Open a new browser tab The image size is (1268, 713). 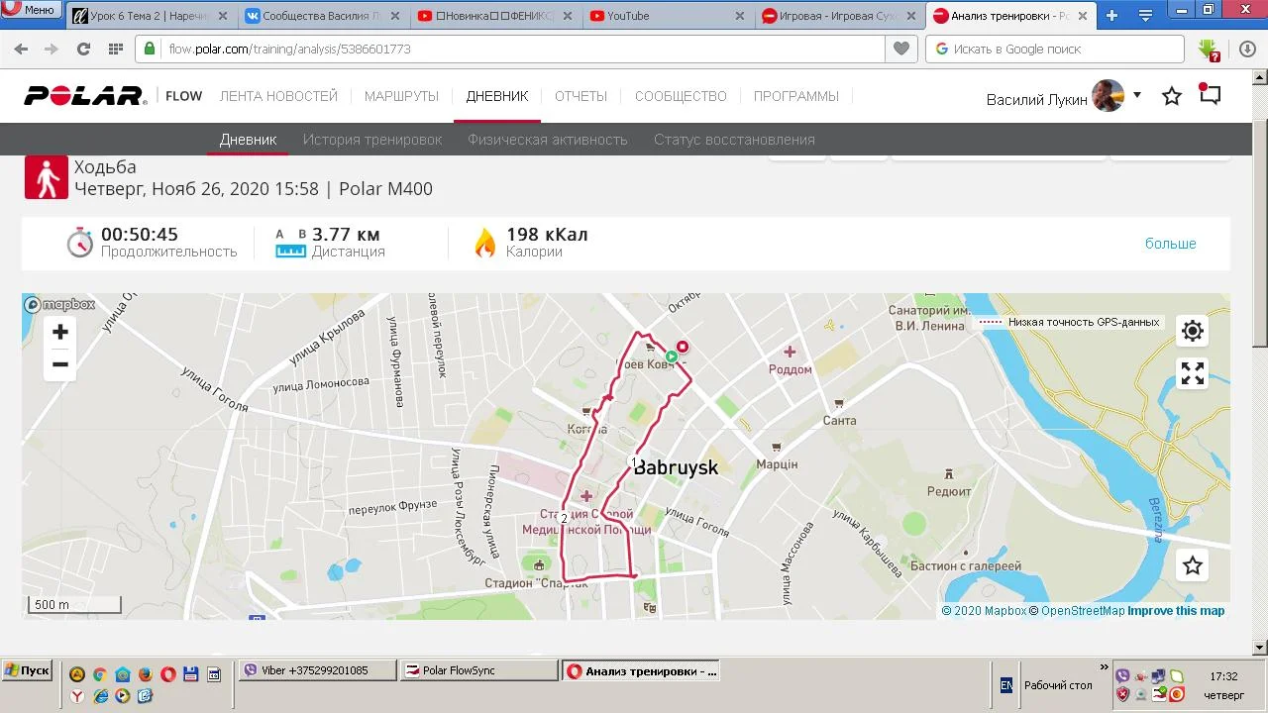[1111, 16]
